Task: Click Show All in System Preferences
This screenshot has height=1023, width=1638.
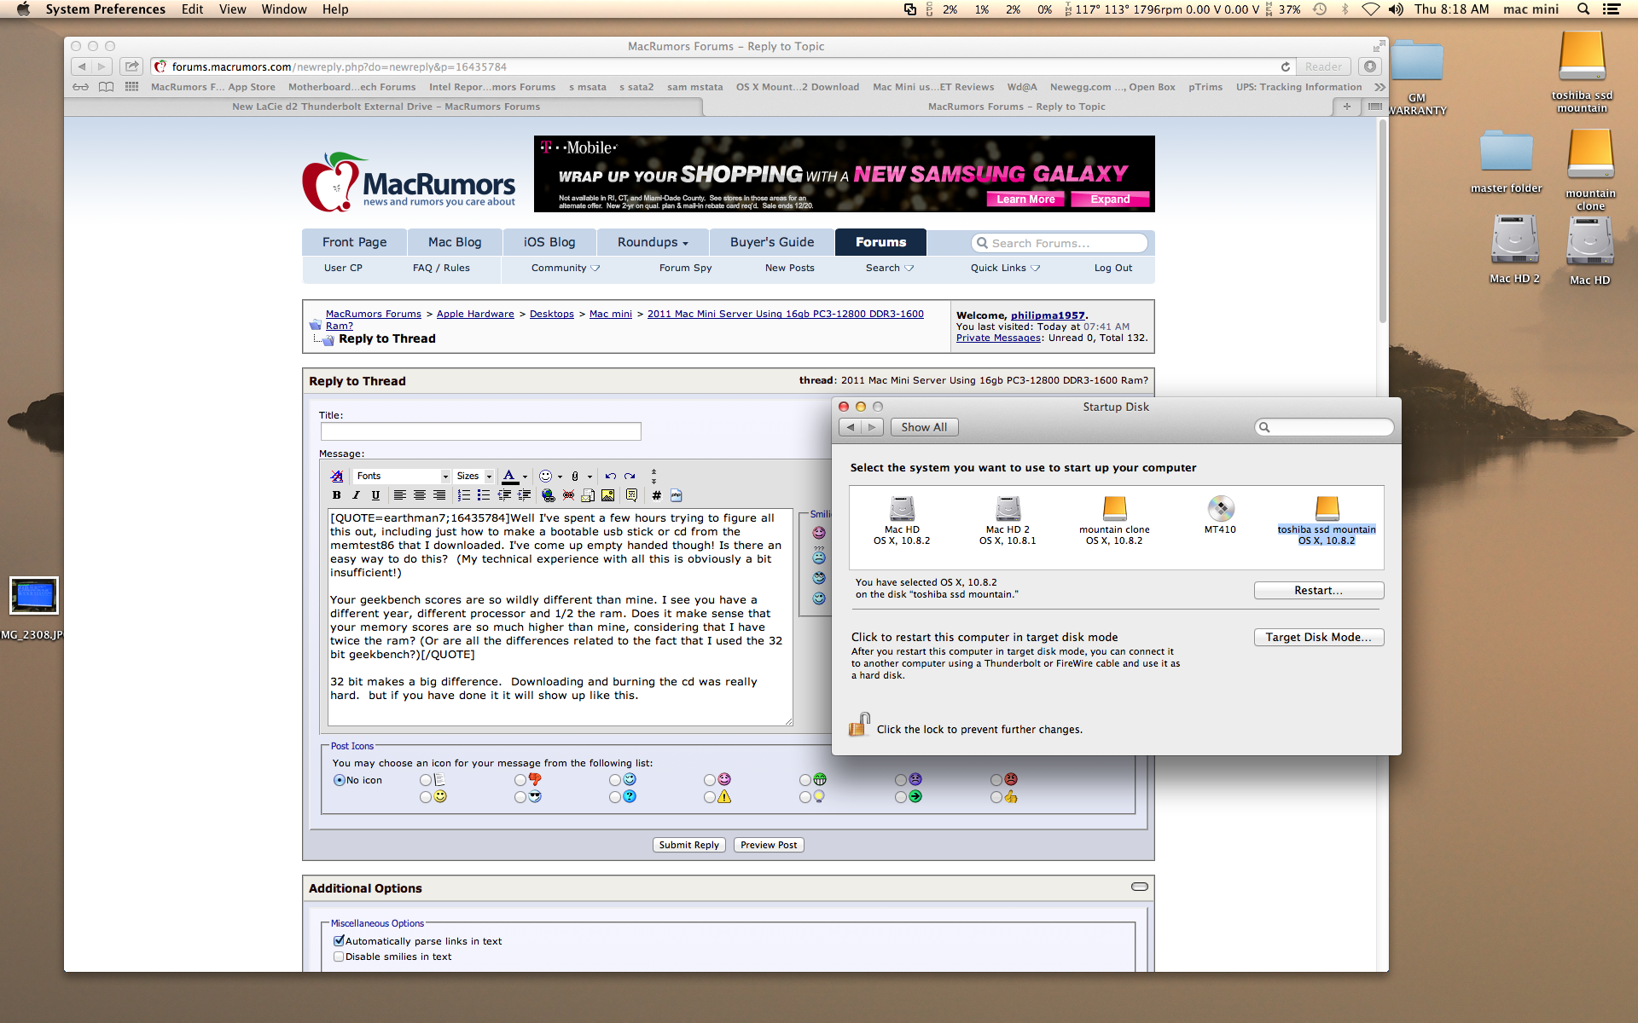Action: [924, 427]
